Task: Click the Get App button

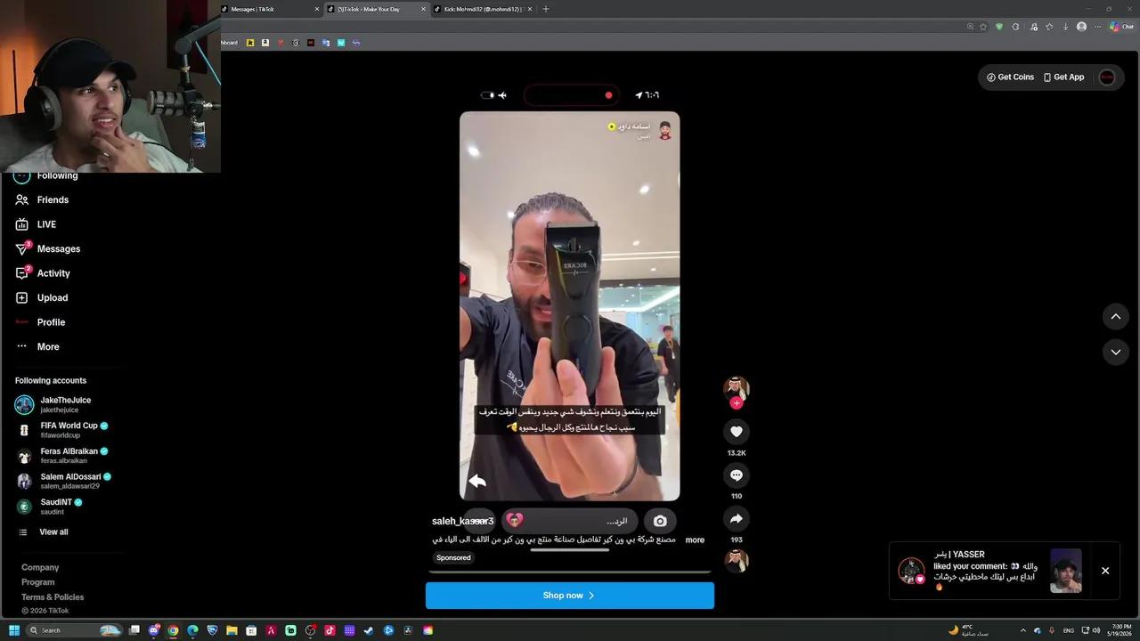Action: tap(1063, 77)
